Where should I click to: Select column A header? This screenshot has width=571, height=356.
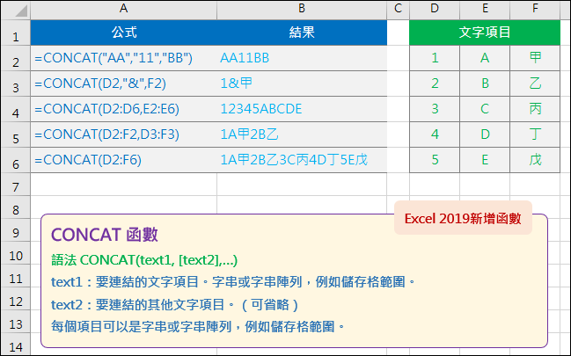point(124,9)
